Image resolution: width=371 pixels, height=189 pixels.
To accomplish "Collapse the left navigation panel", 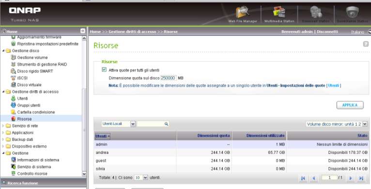I will coord(82,31).
